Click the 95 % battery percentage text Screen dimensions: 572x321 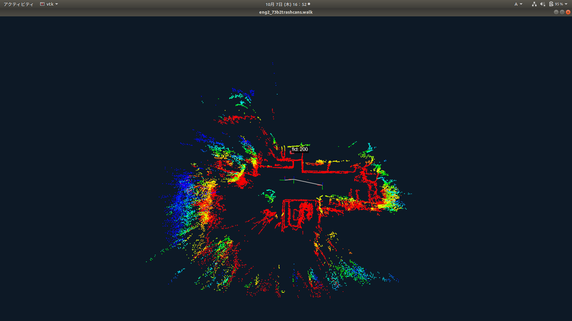coord(559,4)
